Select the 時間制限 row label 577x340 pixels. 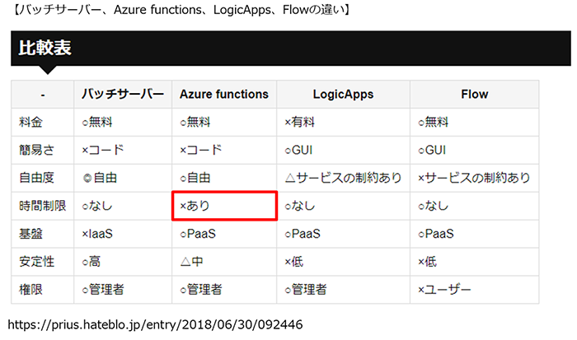click(43, 206)
